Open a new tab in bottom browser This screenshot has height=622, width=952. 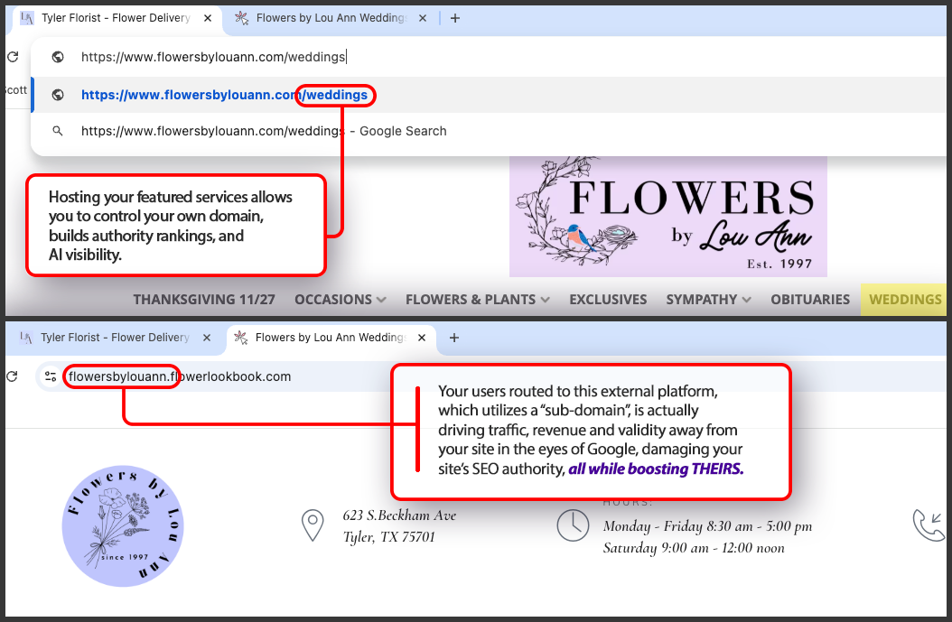tap(454, 338)
